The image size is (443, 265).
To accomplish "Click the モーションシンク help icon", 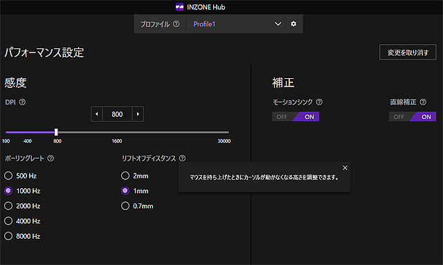I will (319, 102).
